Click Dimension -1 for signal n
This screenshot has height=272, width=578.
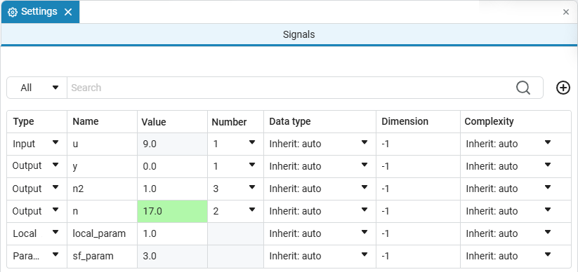click(x=419, y=211)
